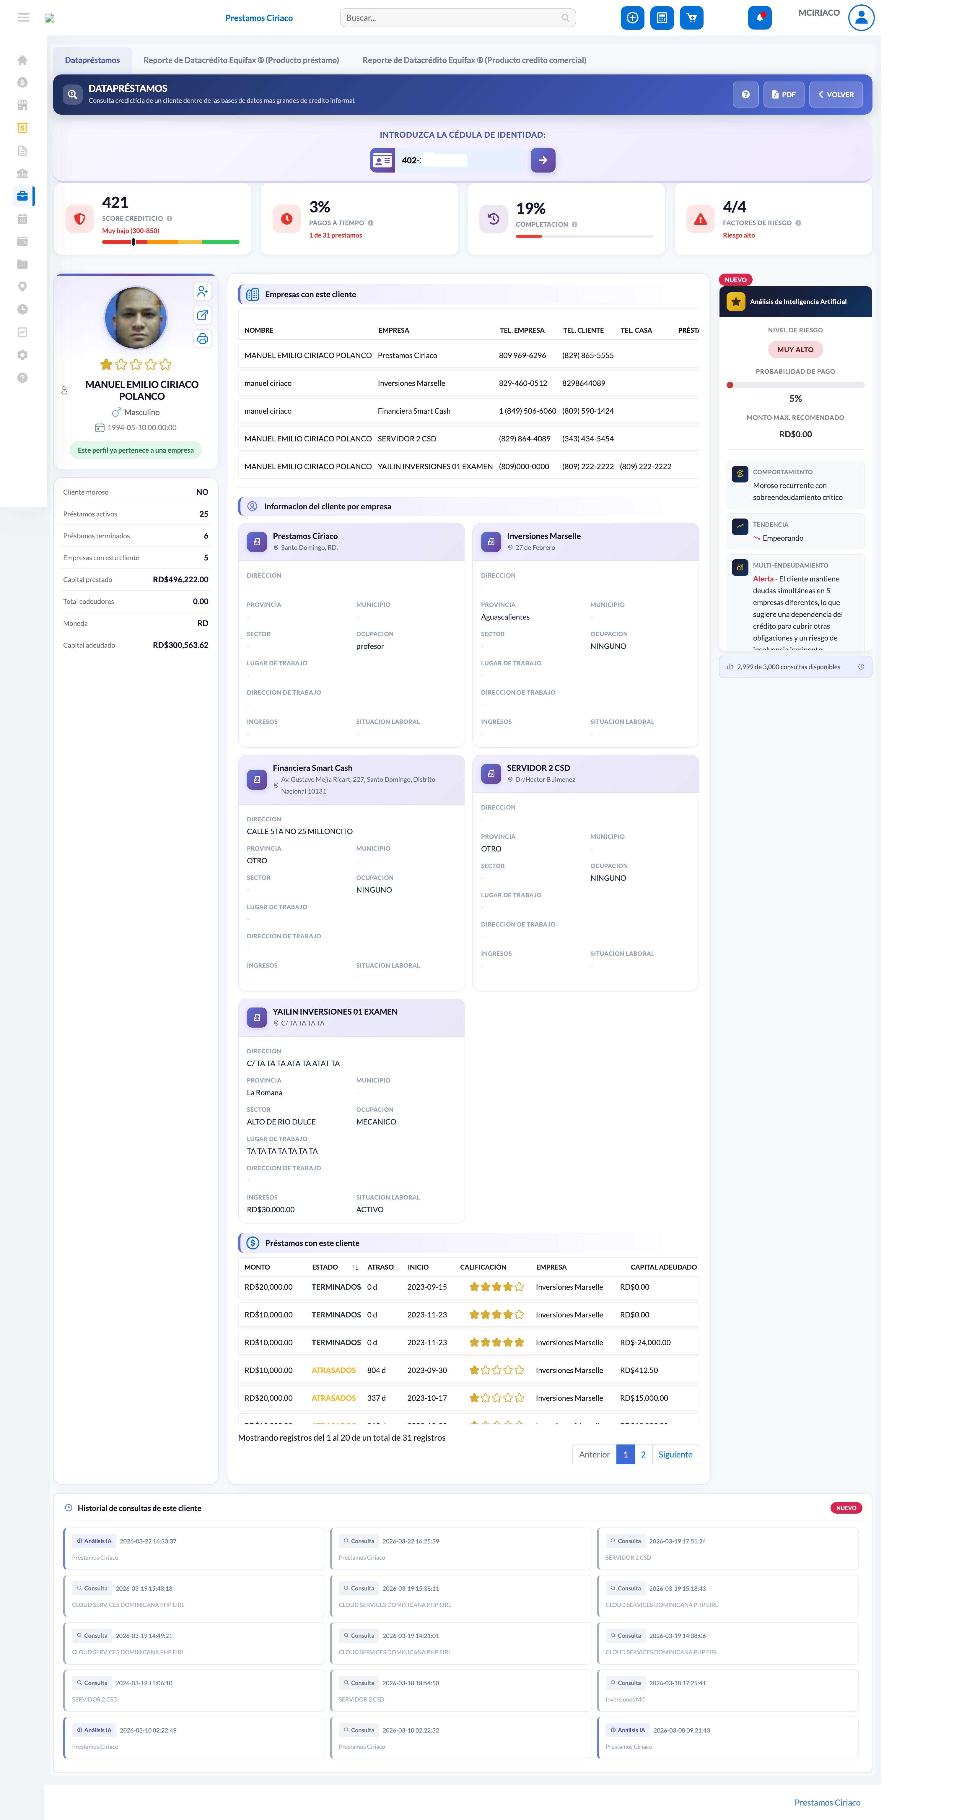Export the report with PDF button
The image size is (954, 1820).
pos(784,95)
